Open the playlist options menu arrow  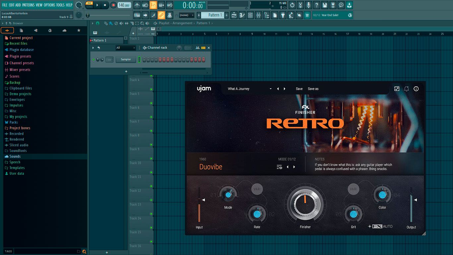coord(93,23)
